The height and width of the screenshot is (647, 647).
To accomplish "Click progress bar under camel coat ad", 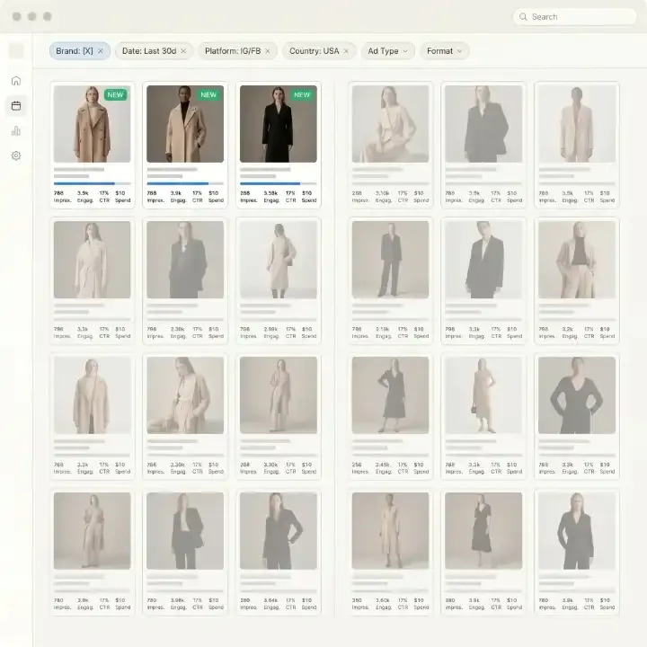I will pyautogui.click(x=92, y=183).
